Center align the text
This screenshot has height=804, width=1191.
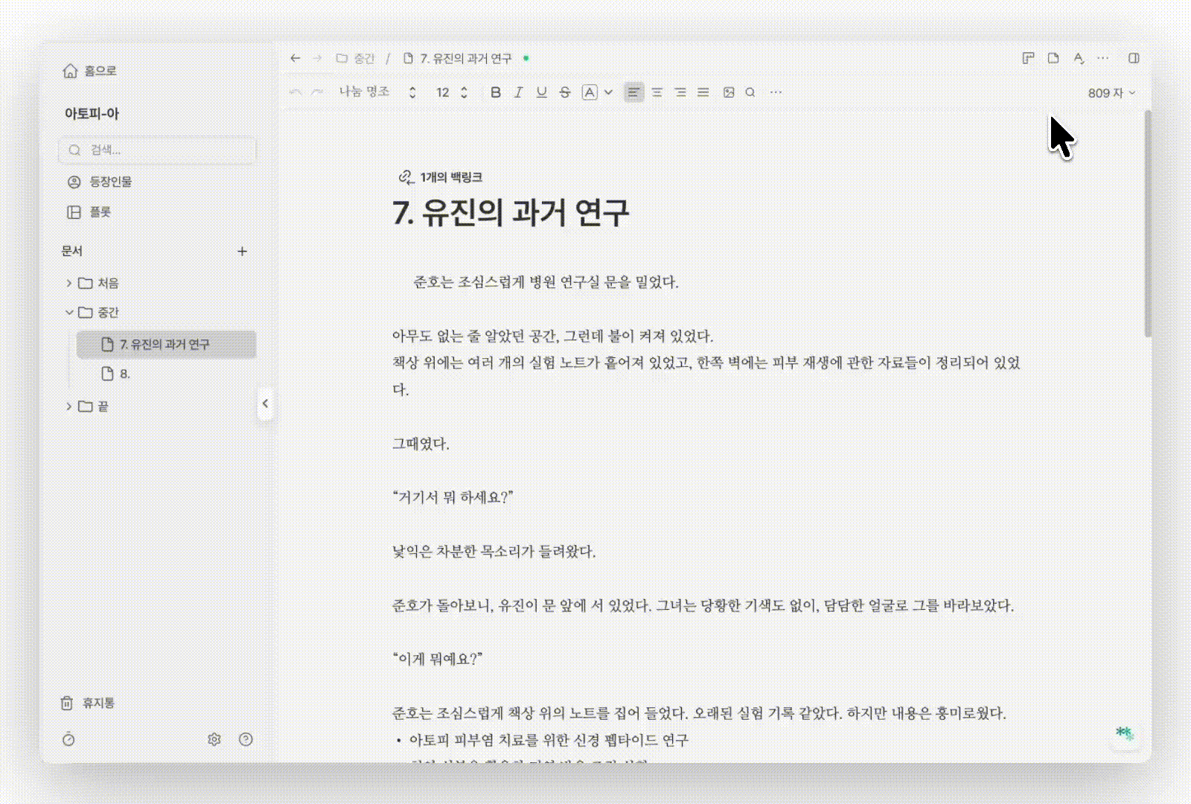click(x=657, y=92)
